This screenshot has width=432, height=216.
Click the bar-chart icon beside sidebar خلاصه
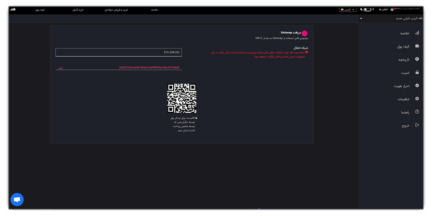tap(417, 33)
